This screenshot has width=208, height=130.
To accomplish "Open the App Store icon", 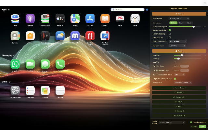I will click(x=90, y=18).
